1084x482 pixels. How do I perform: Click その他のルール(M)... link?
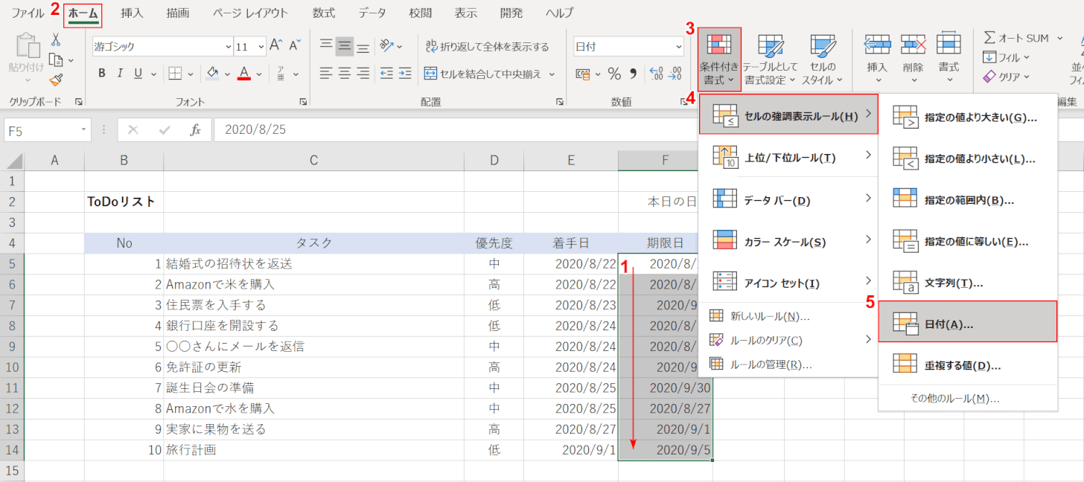pyautogui.click(x=954, y=398)
